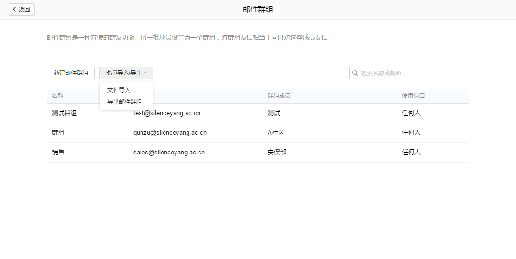Click 任何人 scope in the 销售 row
This screenshot has width=516, height=259.
411,153
